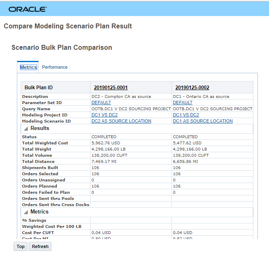
Task: Open DC1 VS DC2 project in second column
Action: tap(186, 115)
